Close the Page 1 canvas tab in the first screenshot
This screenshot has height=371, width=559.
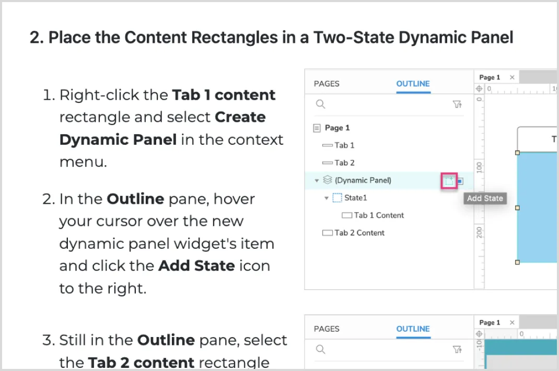tap(512, 77)
